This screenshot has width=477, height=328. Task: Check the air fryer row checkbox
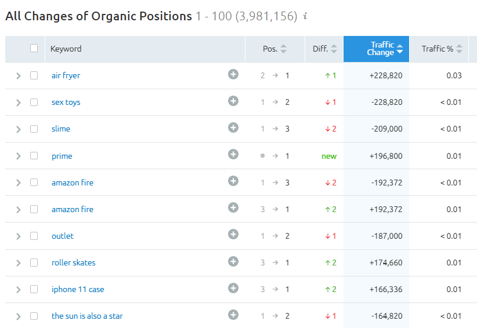point(34,75)
